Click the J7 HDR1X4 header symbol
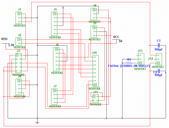 tap(54, 97)
